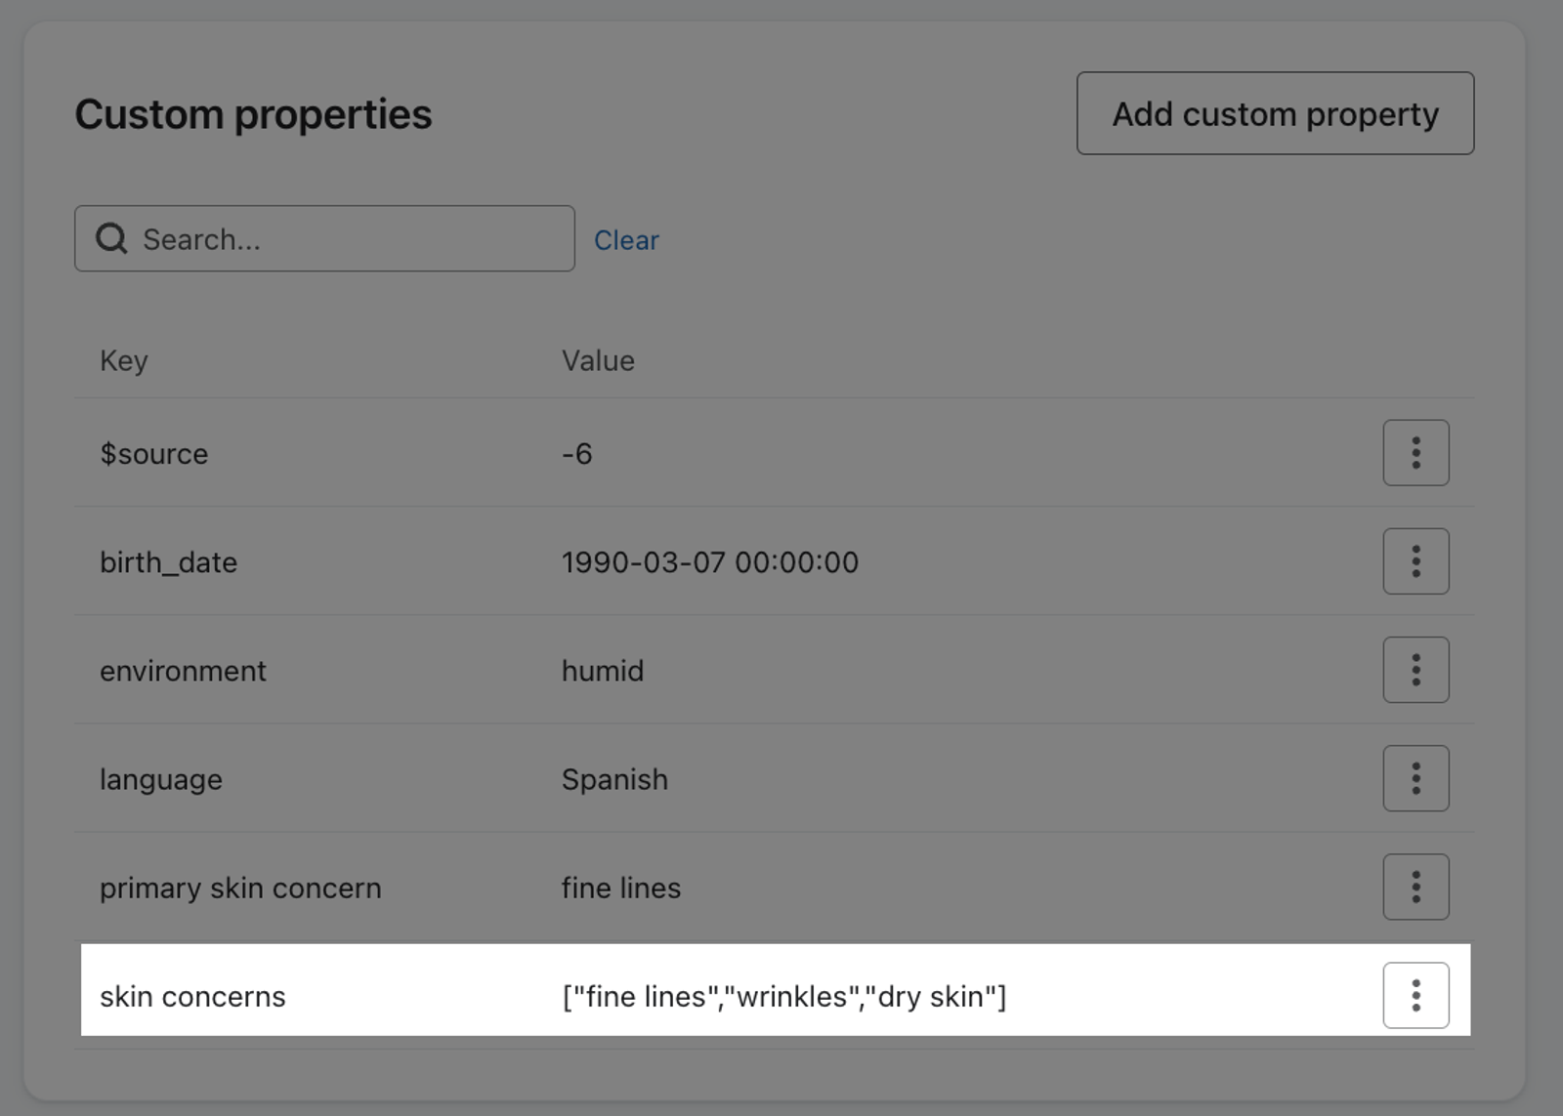Select the birth_date key cell
The height and width of the screenshot is (1116, 1563).
point(168,562)
